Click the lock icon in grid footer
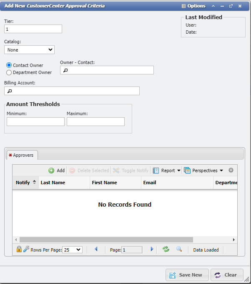Screen dimensions: 251x284 pos(19,249)
